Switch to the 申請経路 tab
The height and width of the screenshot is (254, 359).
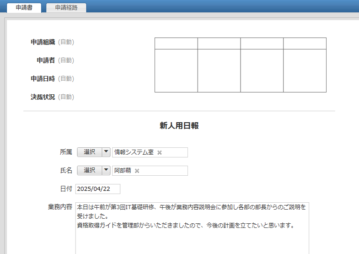pos(66,7)
